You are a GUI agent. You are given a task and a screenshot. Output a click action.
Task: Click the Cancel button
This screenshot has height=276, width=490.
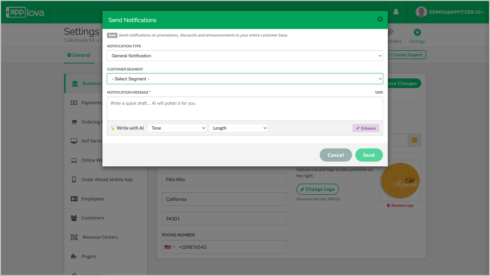[x=335, y=155]
